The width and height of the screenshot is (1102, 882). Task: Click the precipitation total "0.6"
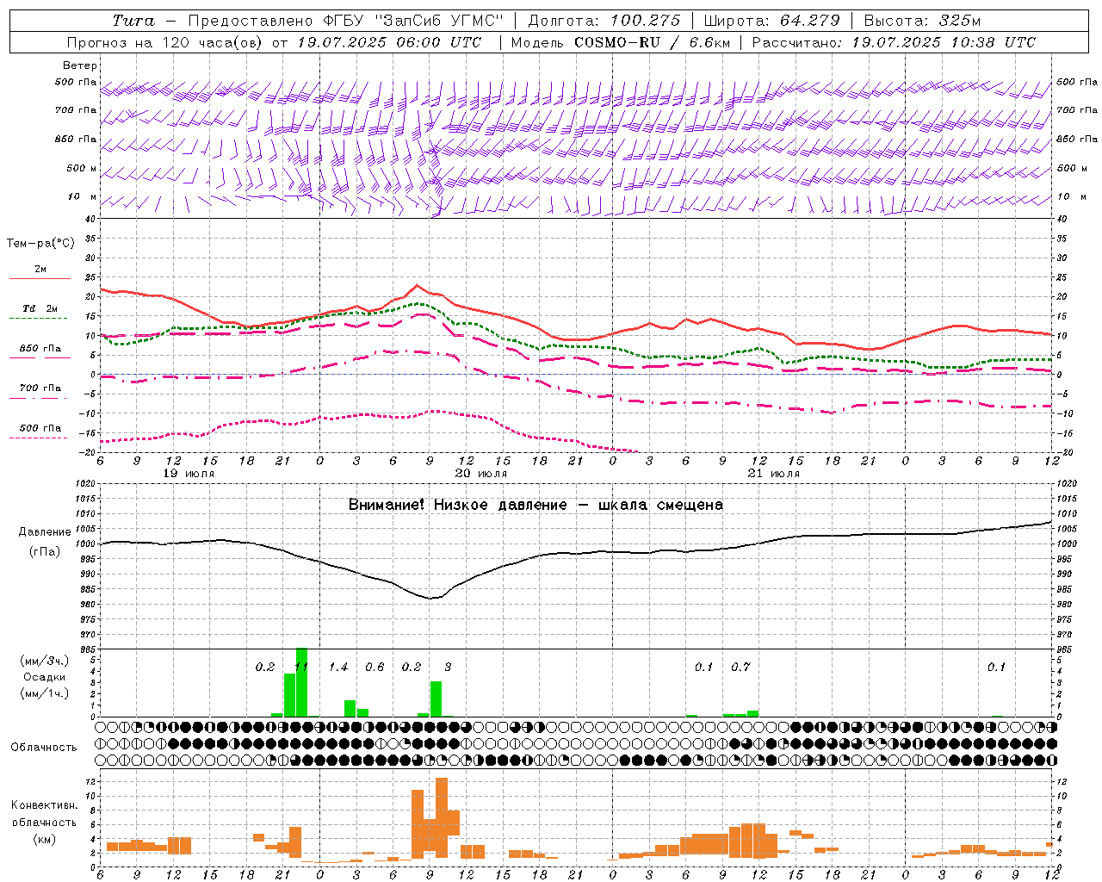(375, 668)
